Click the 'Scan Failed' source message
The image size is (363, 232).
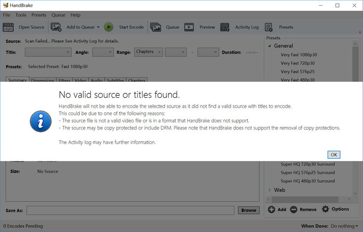click(72, 41)
